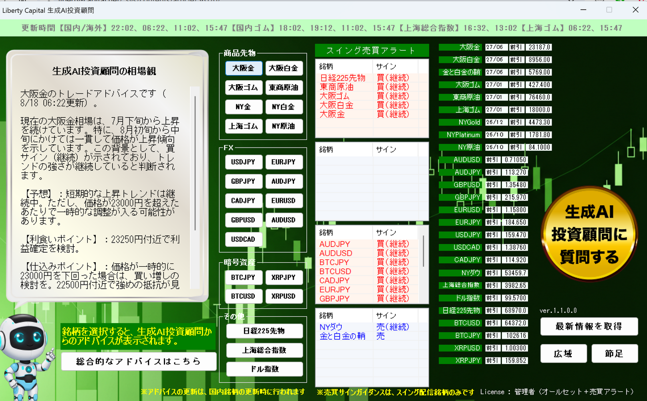
Task: Open 上海総合指数 advice button
Action: pos(264,350)
